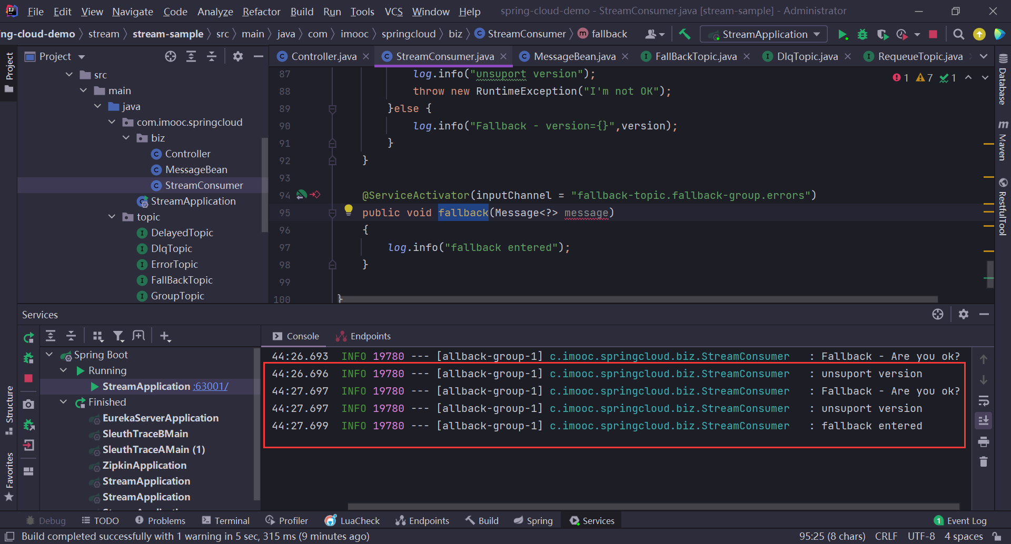Image resolution: width=1011 pixels, height=544 pixels.
Task: Run StreamApplication with the green play button
Action: point(843,34)
